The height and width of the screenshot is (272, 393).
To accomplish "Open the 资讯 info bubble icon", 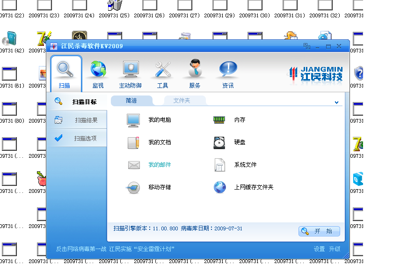I will pos(228,69).
